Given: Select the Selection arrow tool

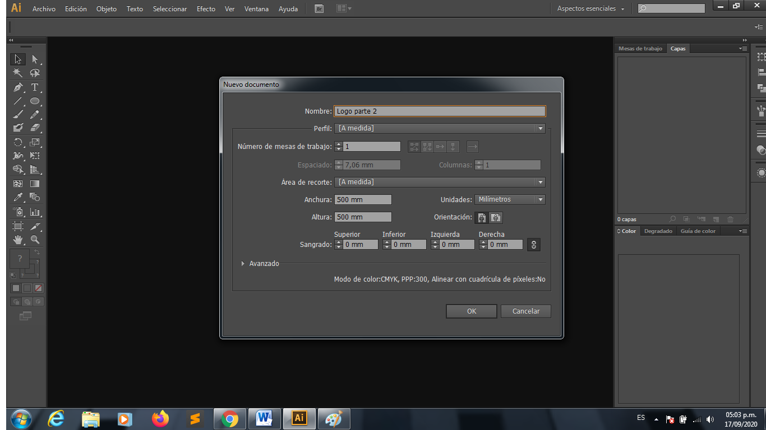Looking at the screenshot, I should click(x=18, y=59).
